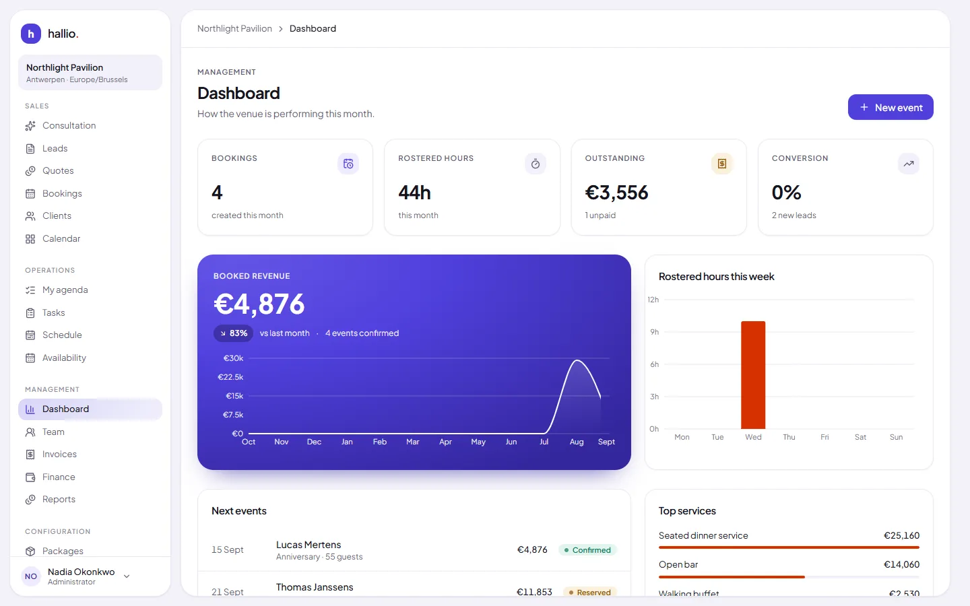
Task: Click the Confirmed status badge
Action: (587, 550)
